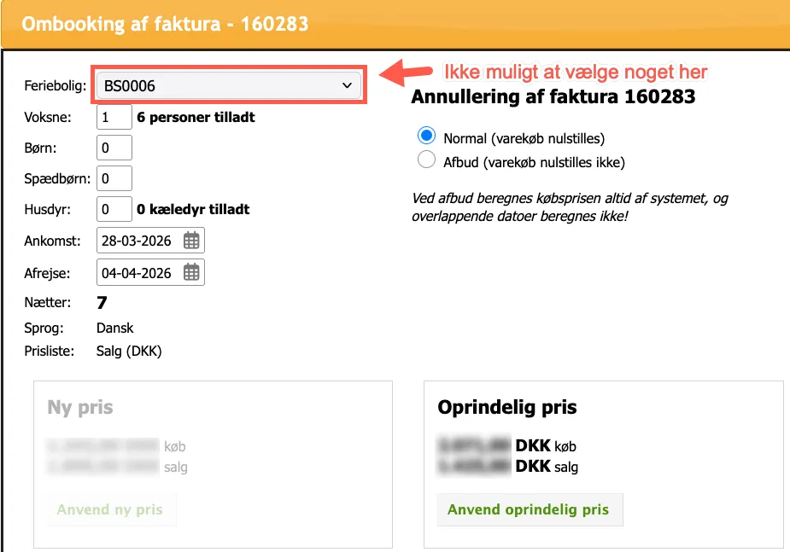Click the Ombooking af faktura title bar
This screenshot has width=790, height=552.
(167, 24)
